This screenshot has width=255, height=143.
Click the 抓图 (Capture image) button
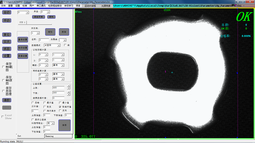(x=6, y=49)
